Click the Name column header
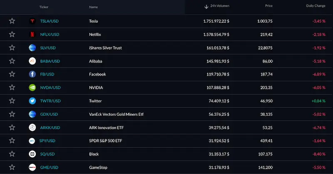Screen dimensions: 333x174 (93, 7)
